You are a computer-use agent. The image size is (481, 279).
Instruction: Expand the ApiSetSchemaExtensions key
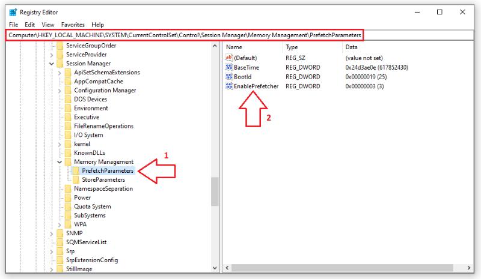[x=60, y=73]
